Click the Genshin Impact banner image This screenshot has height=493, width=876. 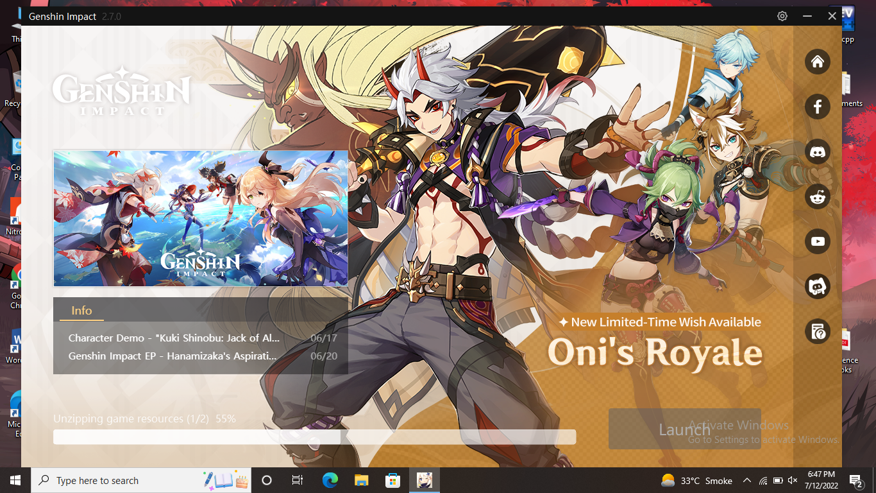[201, 218]
